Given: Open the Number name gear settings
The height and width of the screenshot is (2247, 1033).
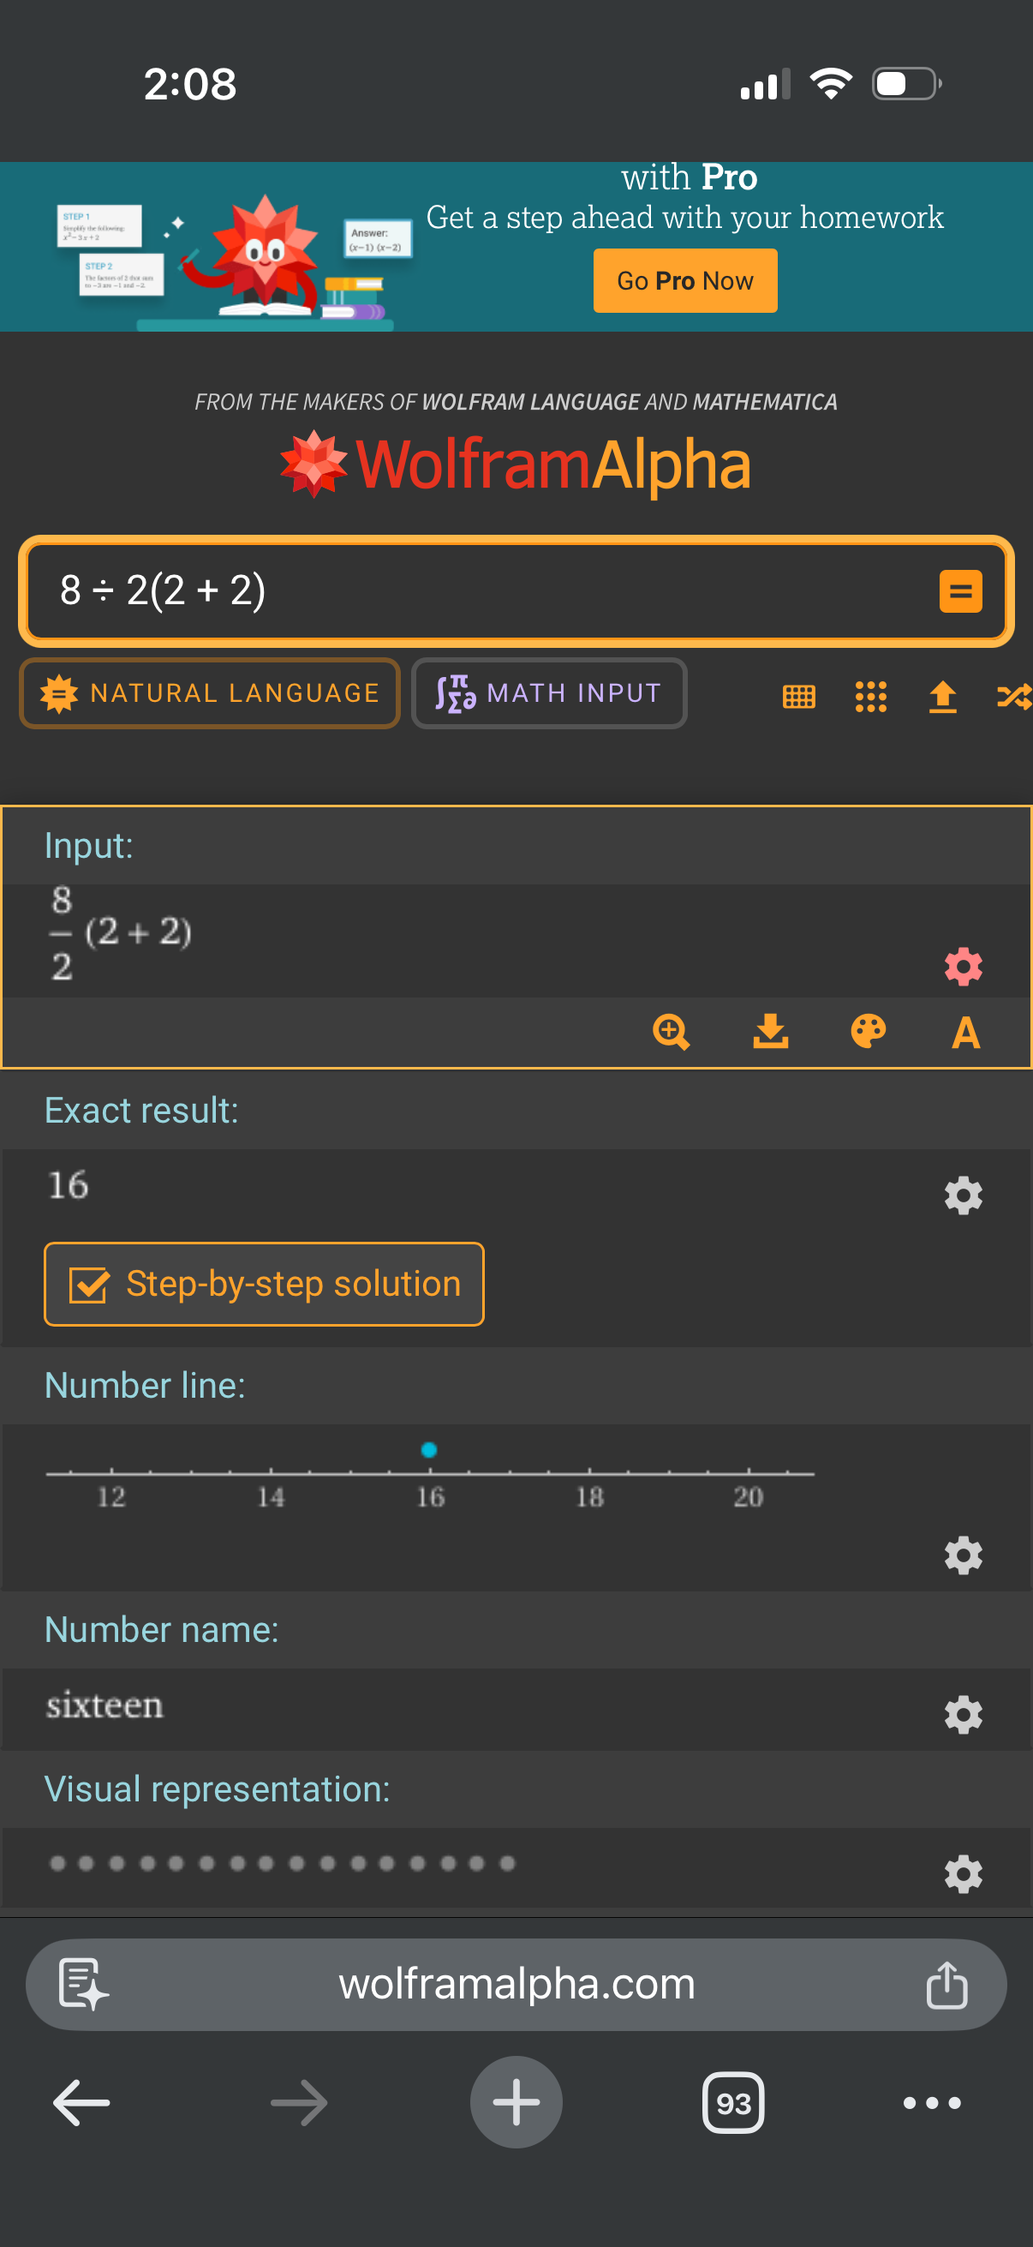Looking at the screenshot, I should [963, 1715].
